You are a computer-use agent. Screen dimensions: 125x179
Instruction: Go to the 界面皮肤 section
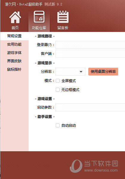coord(14,61)
